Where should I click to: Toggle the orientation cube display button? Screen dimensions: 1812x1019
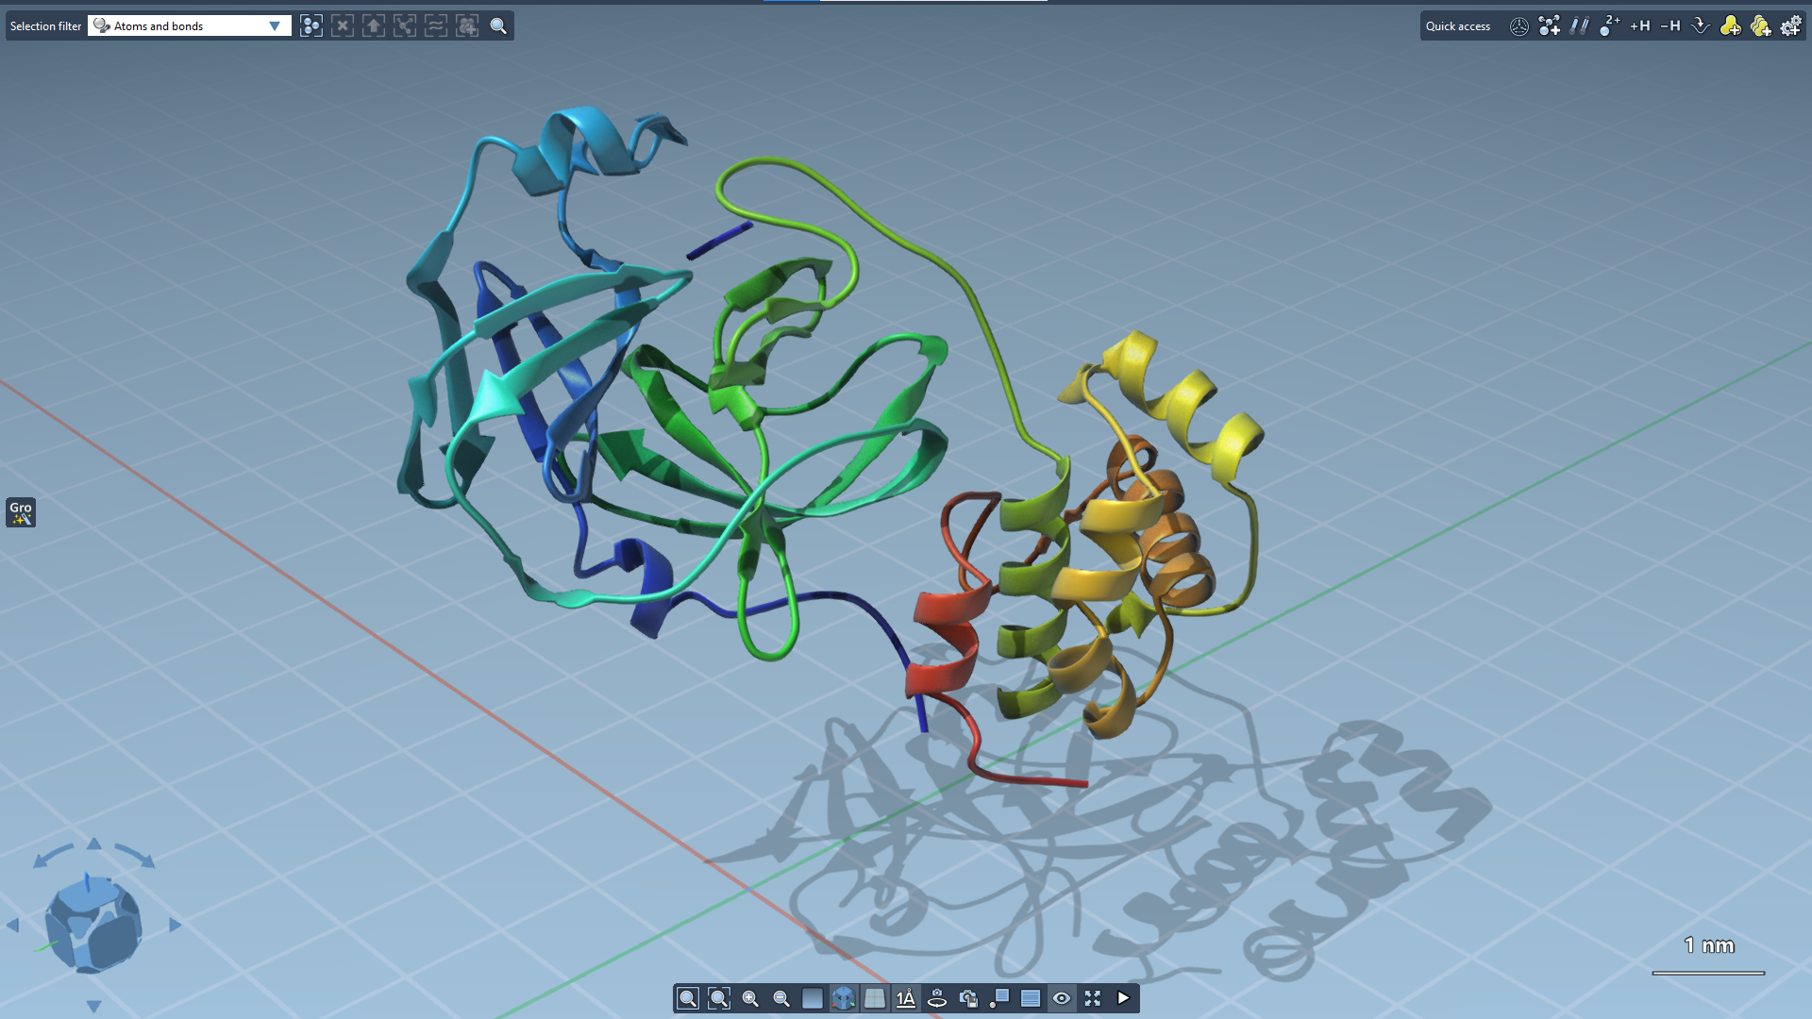(844, 998)
